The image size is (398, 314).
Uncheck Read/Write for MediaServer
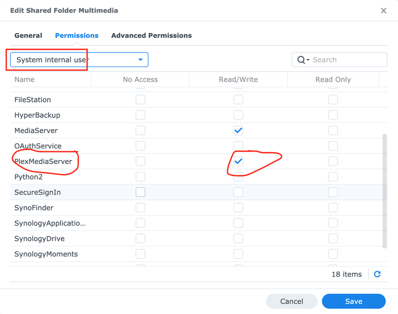(238, 130)
